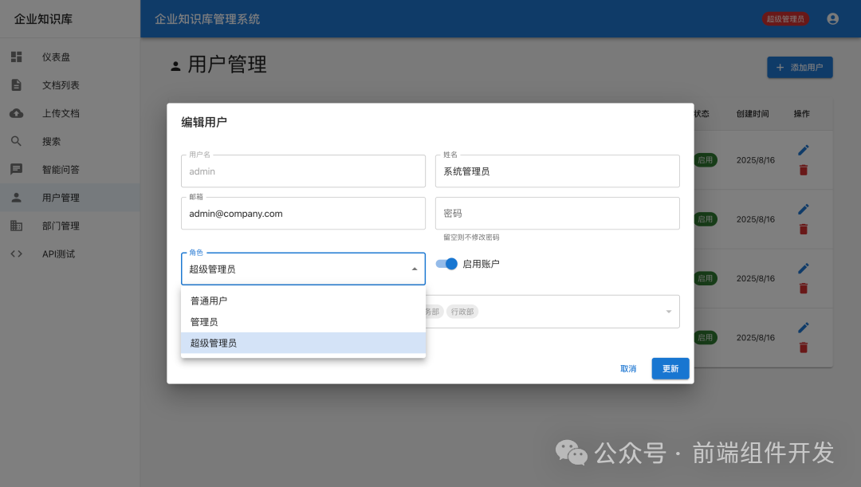Open the API测试 code icon

pyautogui.click(x=16, y=253)
